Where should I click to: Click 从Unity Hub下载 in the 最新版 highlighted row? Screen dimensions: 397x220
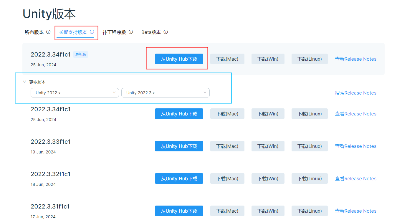click(179, 59)
